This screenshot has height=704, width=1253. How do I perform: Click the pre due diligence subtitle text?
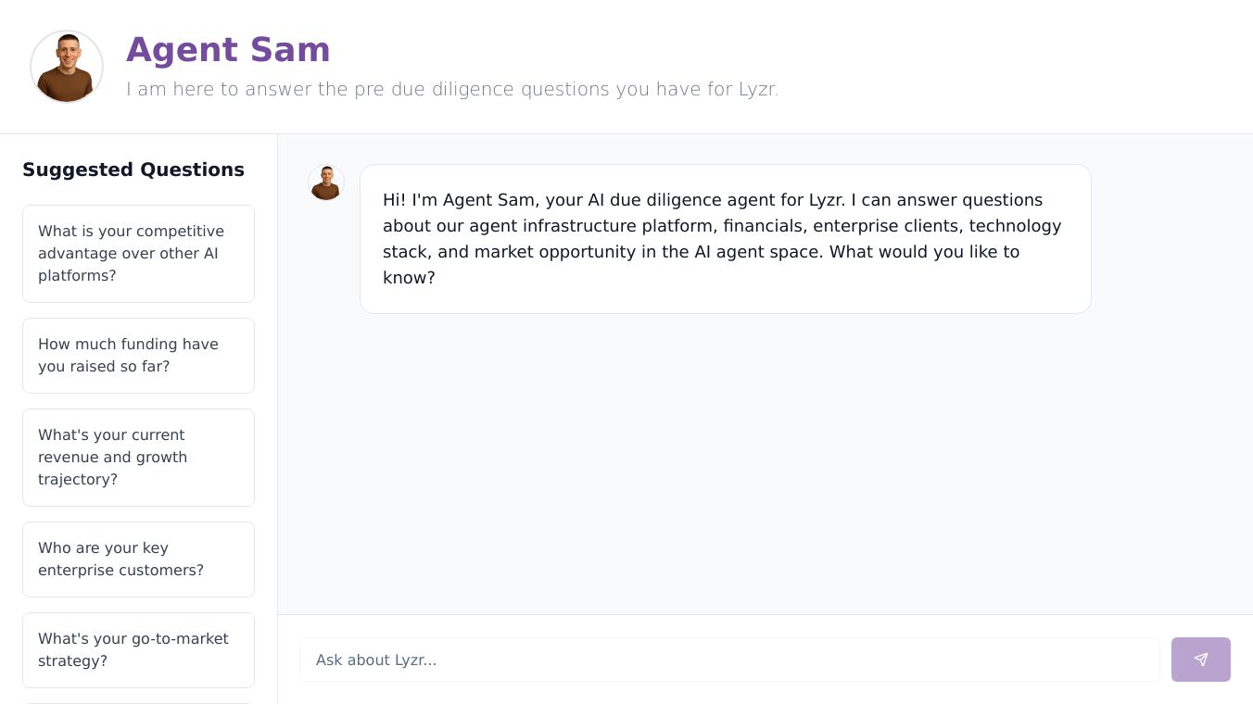tap(451, 89)
